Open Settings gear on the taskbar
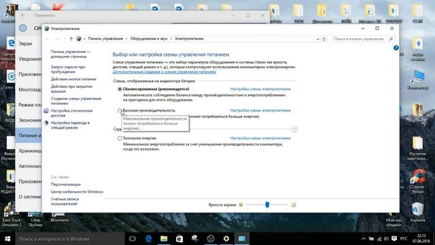435x245 pixels. pyautogui.click(x=226, y=239)
